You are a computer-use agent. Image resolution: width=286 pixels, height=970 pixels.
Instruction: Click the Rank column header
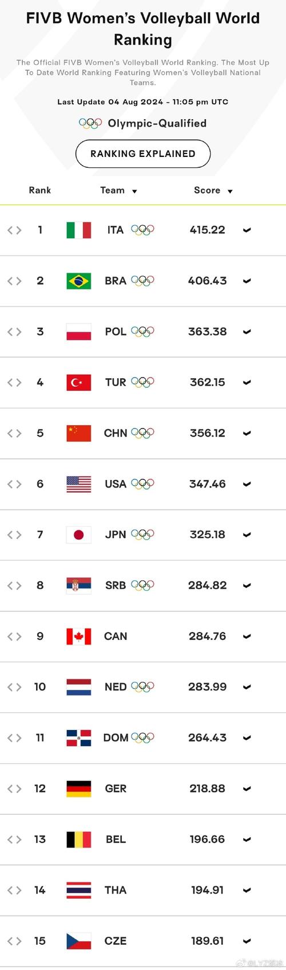(x=40, y=190)
